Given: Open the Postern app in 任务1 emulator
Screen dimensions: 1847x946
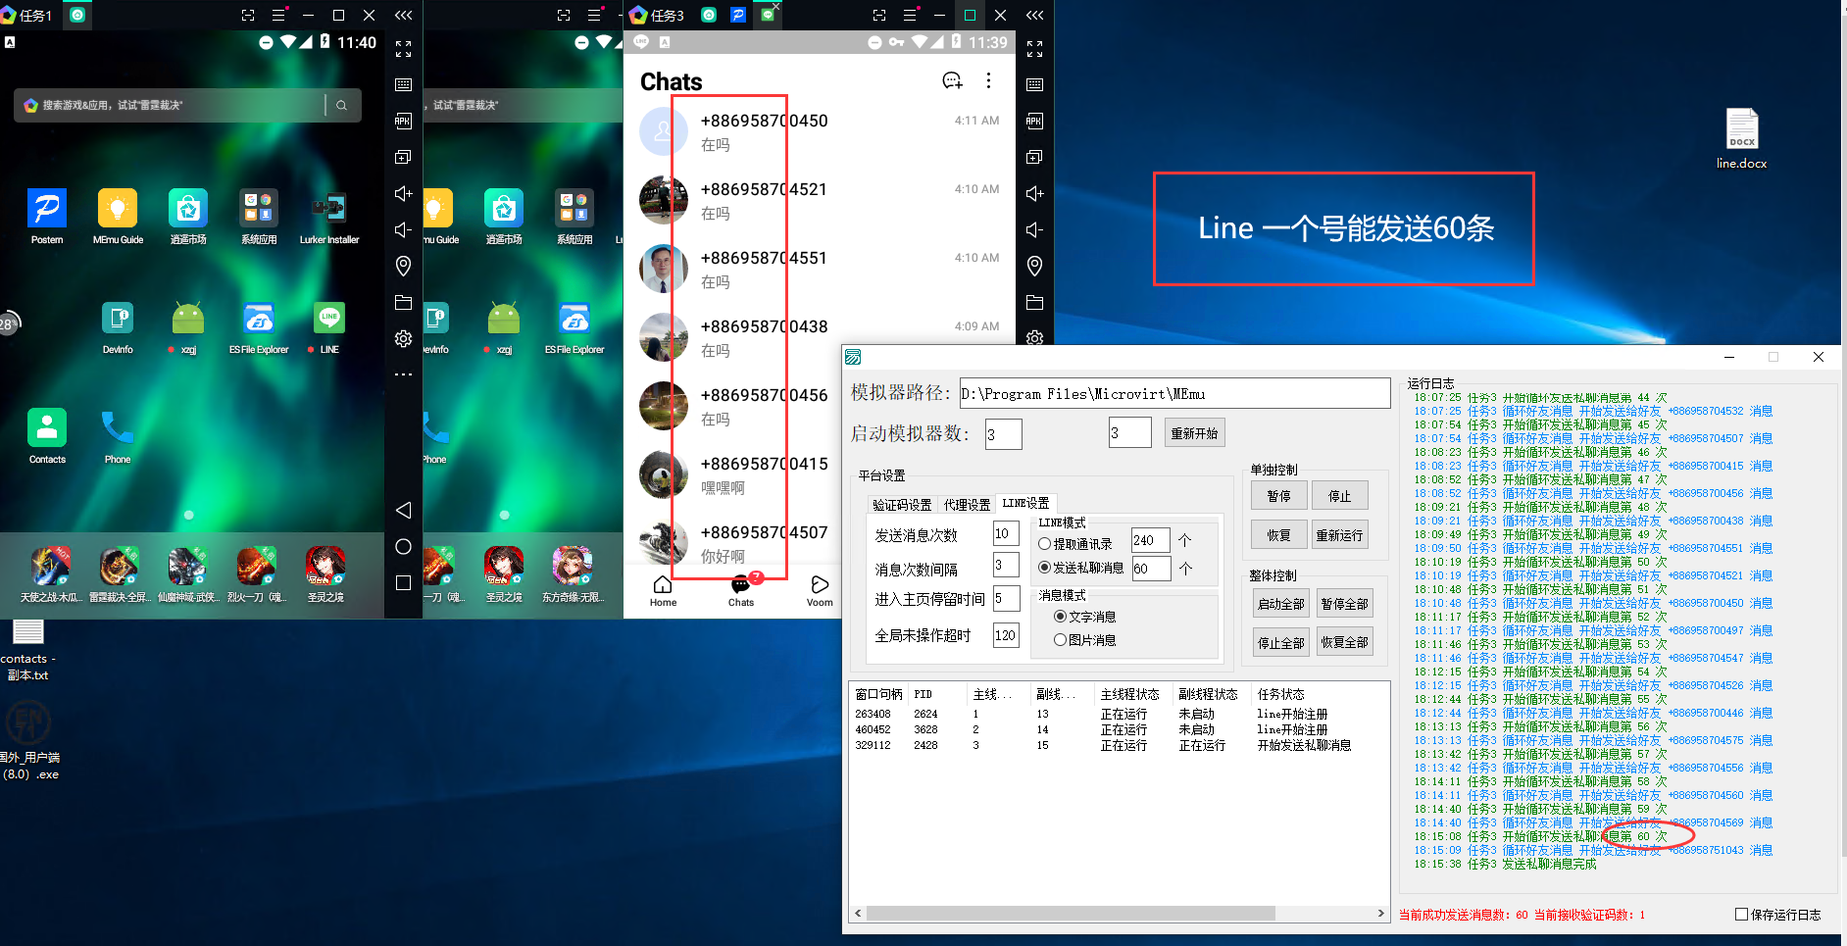Looking at the screenshot, I should coord(47,209).
